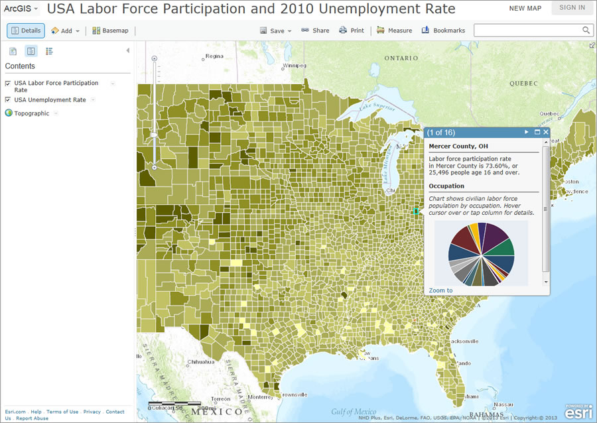Select the Show Contents of Map icon

pyautogui.click(x=31, y=51)
